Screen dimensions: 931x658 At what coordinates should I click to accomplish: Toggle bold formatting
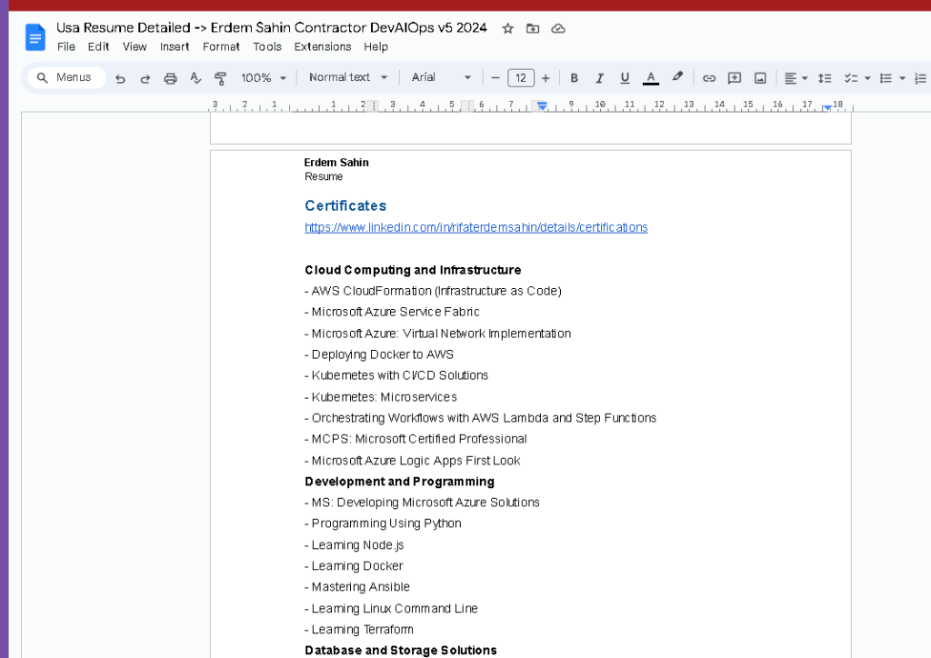coord(575,78)
